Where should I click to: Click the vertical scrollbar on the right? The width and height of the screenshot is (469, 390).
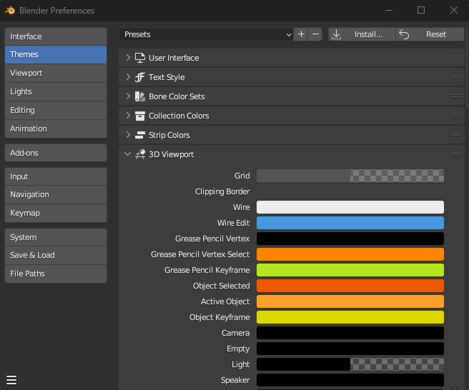pos(467,67)
